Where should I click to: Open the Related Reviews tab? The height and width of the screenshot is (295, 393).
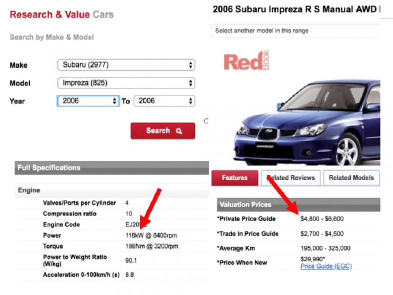(291, 178)
